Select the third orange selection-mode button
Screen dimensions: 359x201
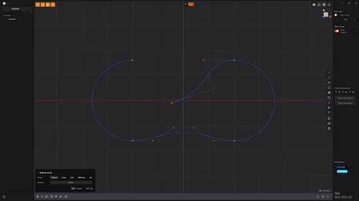pos(48,4)
